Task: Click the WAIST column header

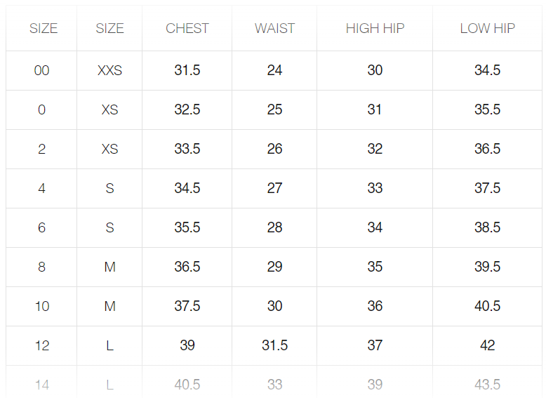Action: (x=274, y=29)
